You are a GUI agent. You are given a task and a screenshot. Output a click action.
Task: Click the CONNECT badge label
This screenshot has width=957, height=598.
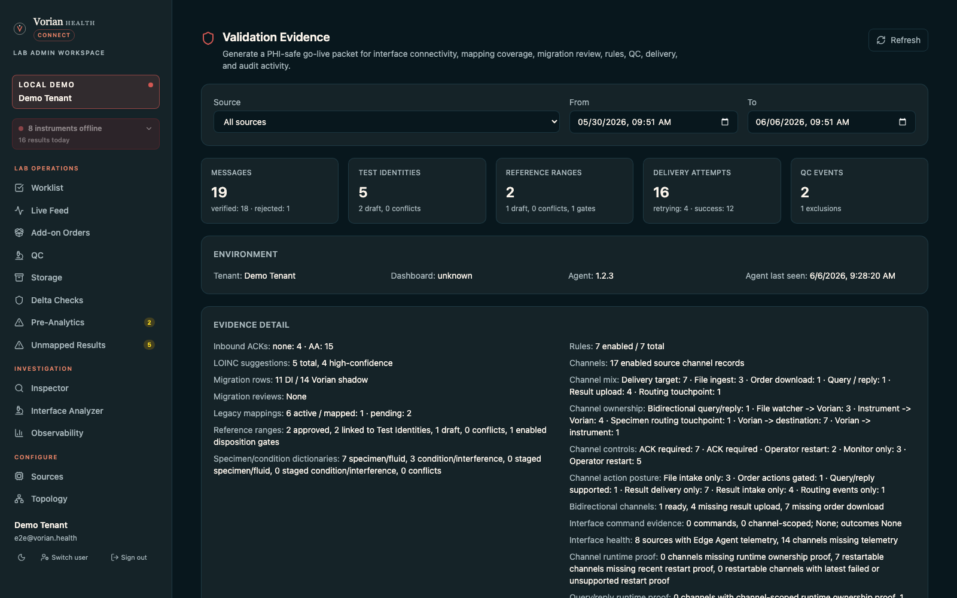(54, 35)
